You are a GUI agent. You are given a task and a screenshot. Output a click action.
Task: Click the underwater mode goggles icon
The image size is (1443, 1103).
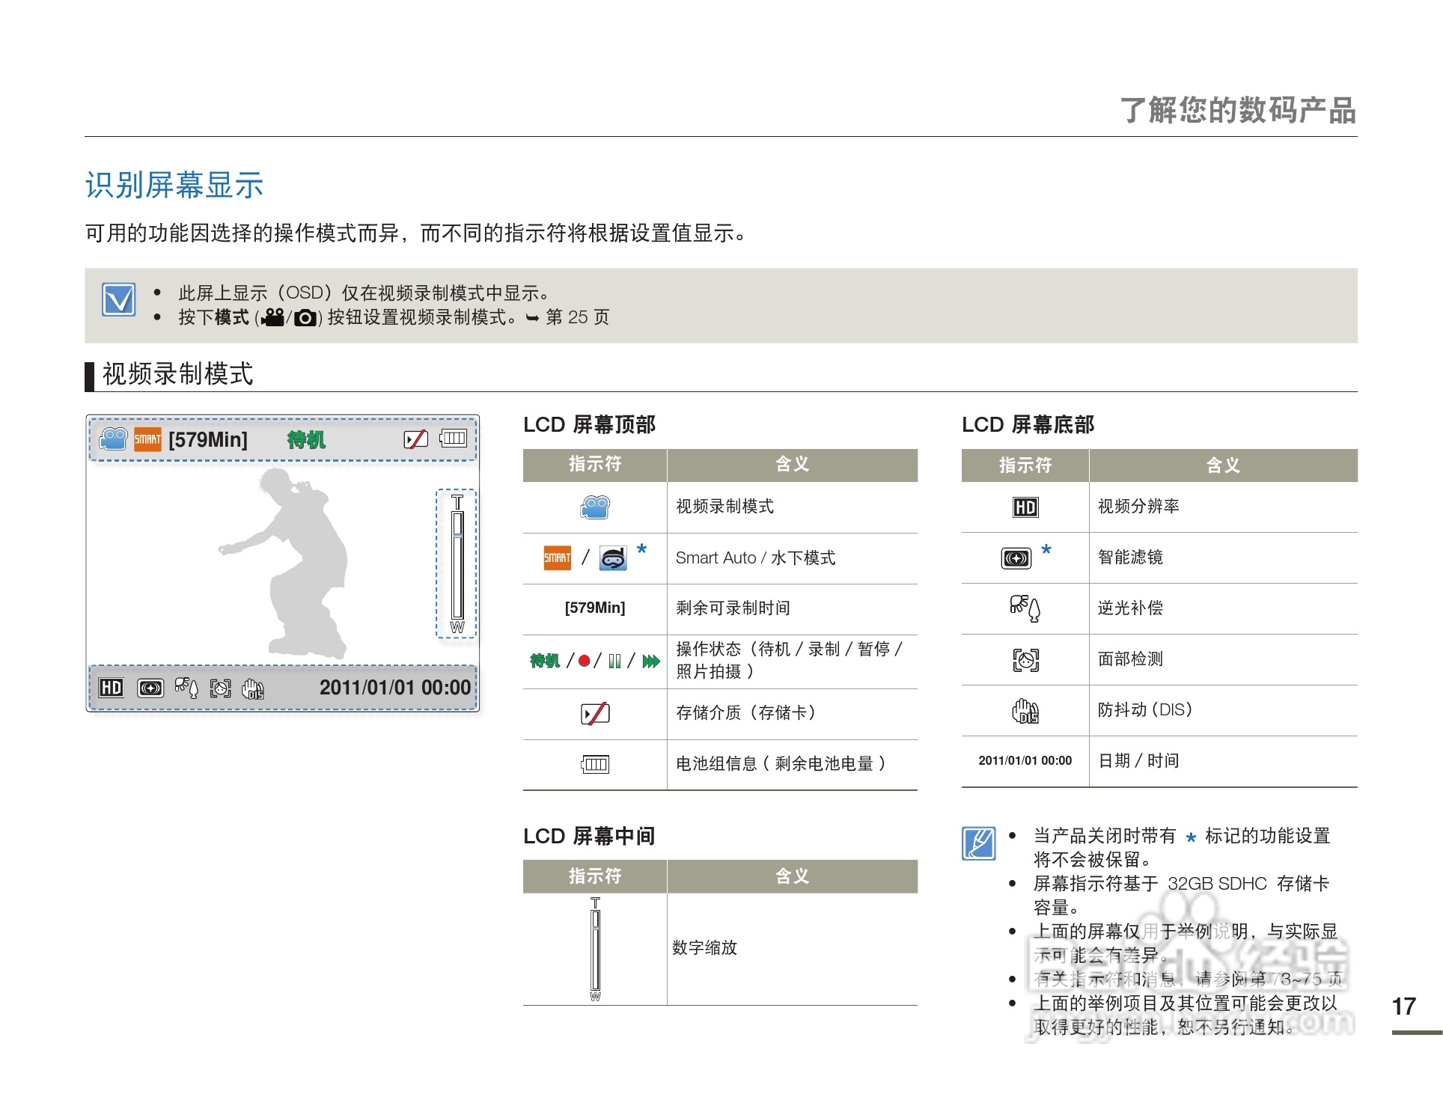(613, 559)
